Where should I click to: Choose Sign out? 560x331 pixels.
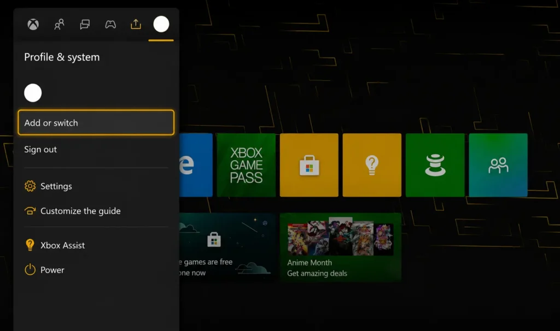(40, 149)
